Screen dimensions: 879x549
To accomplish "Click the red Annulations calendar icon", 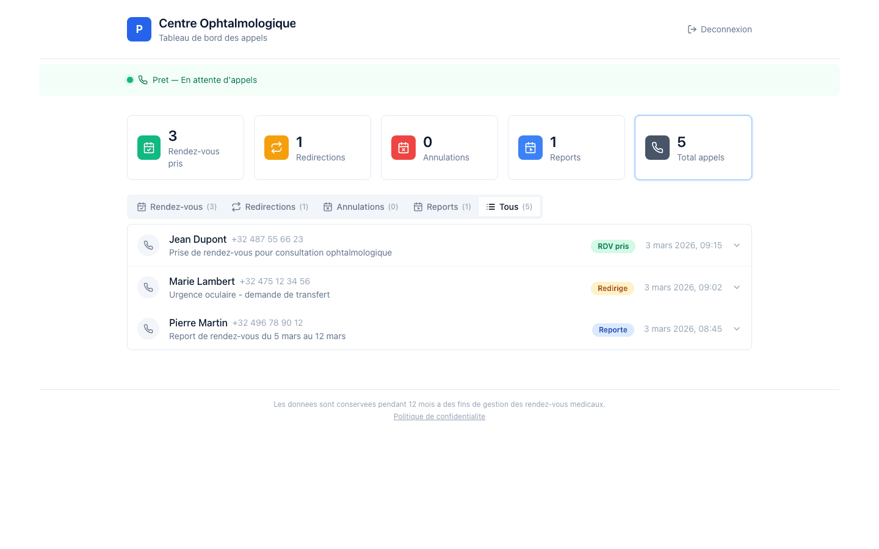I will (x=403, y=147).
